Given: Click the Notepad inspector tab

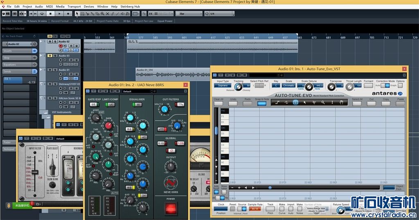Looking at the screenshot, I should pyautogui.click(x=9, y=149).
